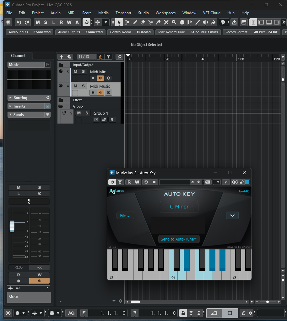Select the Glue tool

[159, 22]
